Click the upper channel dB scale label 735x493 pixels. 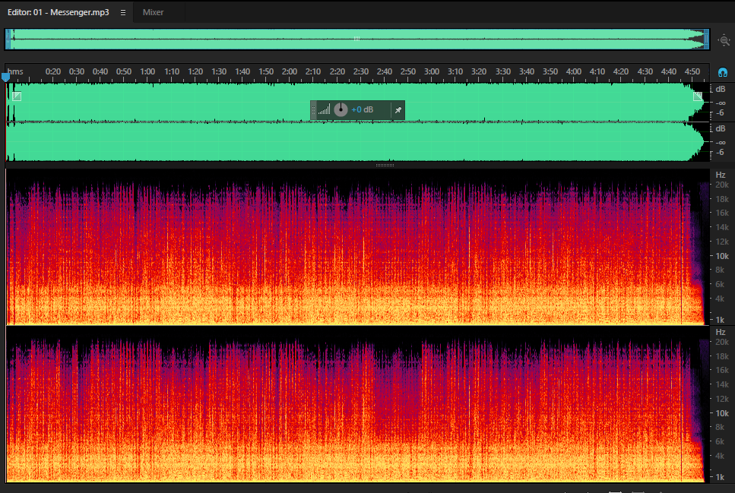point(721,89)
